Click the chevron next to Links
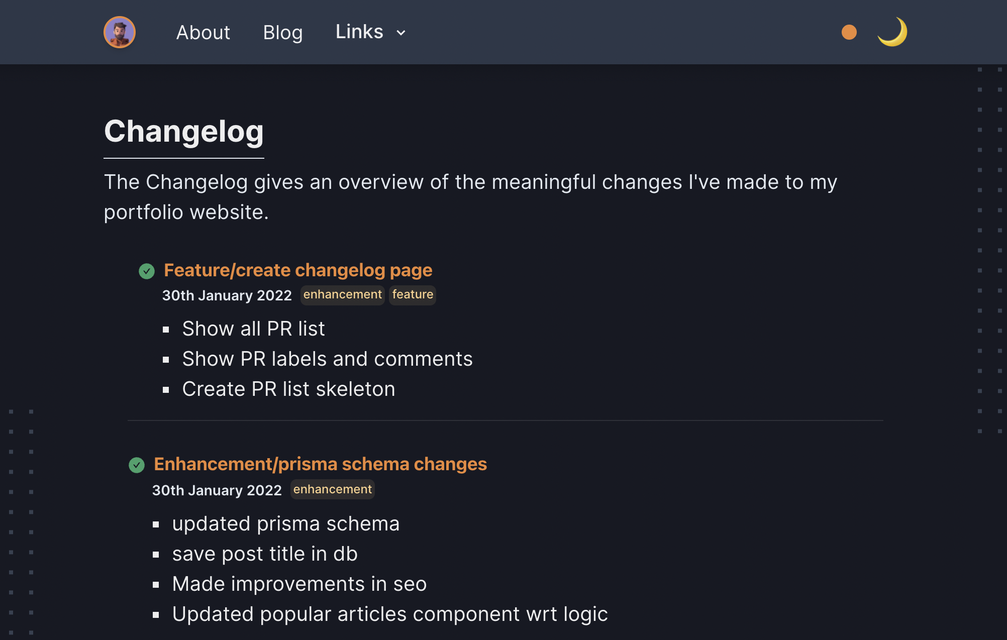1007x640 pixels. [401, 33]
